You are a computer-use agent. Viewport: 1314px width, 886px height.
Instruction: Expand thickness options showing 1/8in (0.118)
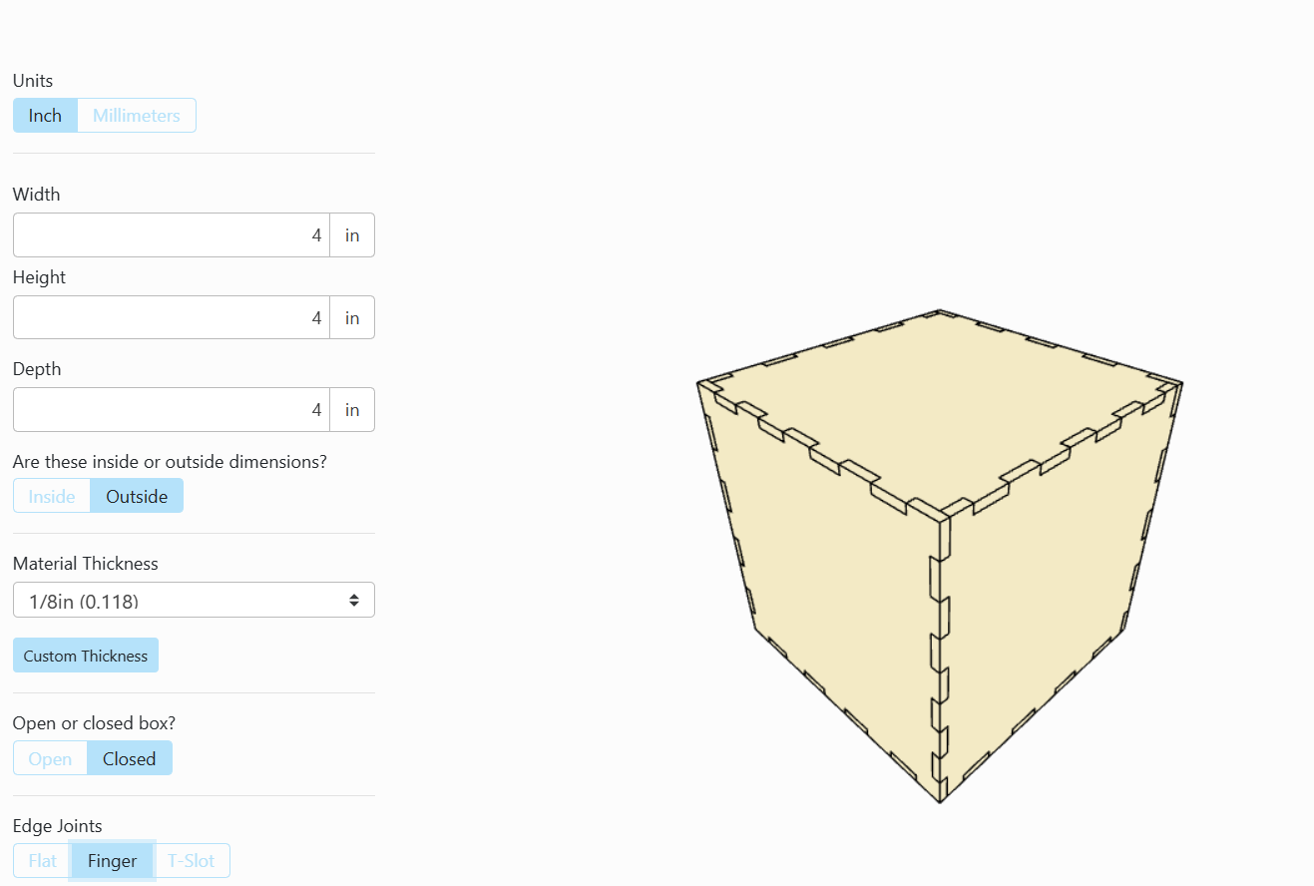point(194,600)
